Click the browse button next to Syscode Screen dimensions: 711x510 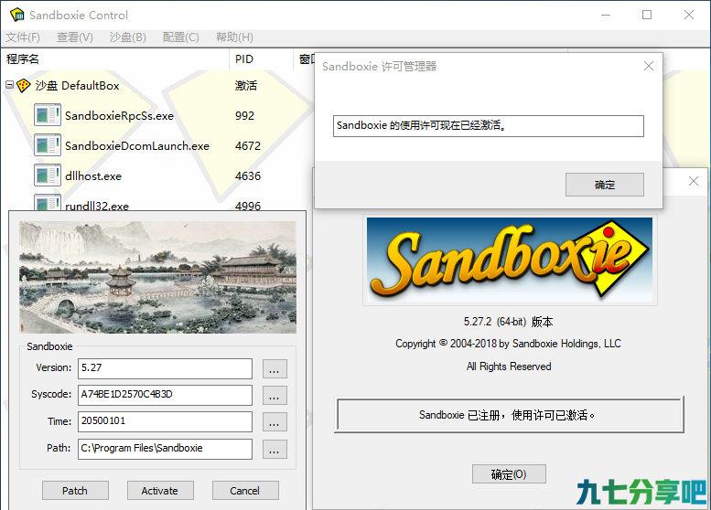click(275, 396)
